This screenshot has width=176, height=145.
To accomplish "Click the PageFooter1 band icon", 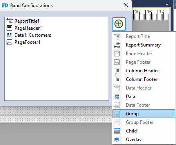I will click(x=9, y=42).
